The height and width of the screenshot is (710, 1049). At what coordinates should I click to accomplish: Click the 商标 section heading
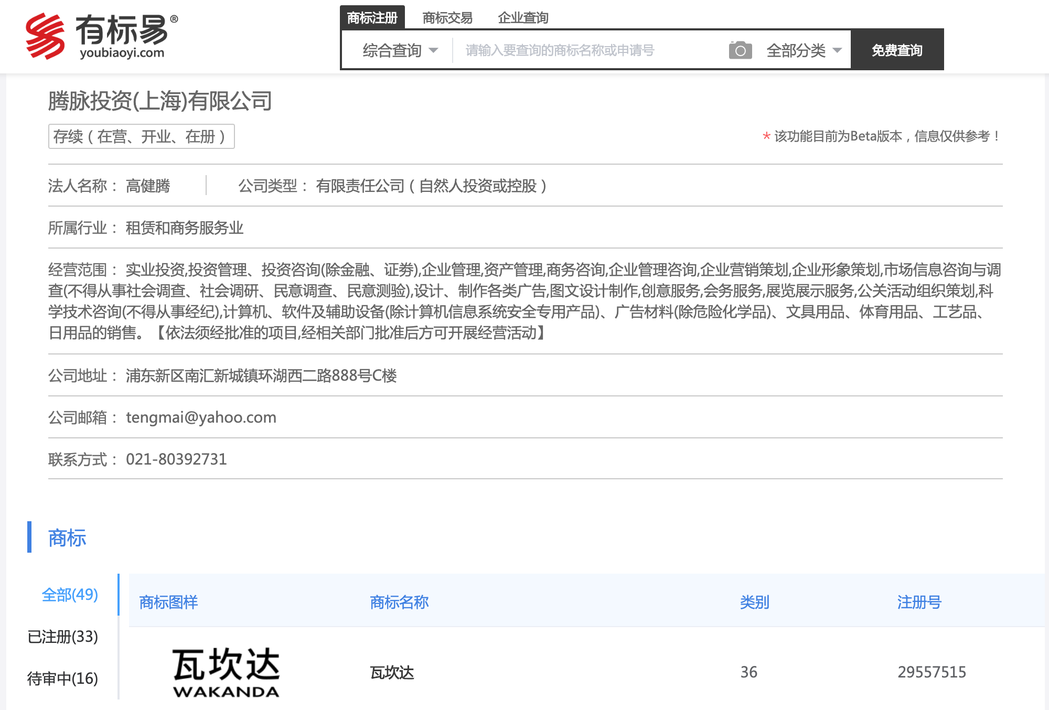coord(67,538)
